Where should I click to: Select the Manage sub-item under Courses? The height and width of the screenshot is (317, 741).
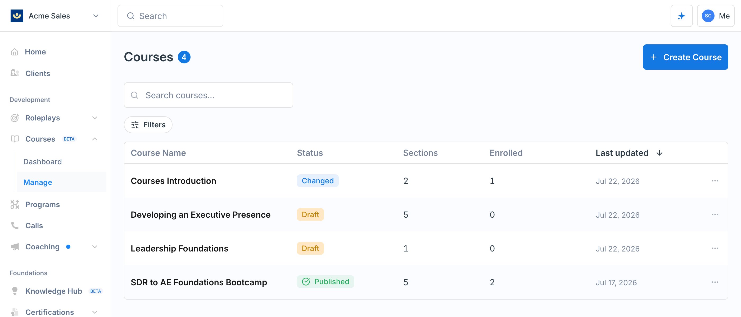62,182
